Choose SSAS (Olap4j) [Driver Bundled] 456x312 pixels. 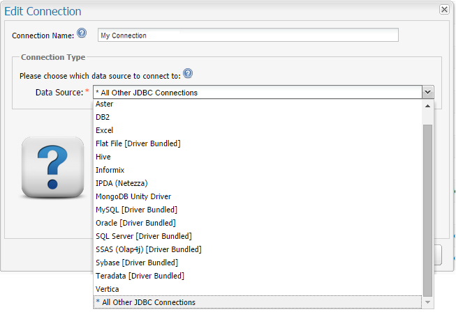pos(148,249)
